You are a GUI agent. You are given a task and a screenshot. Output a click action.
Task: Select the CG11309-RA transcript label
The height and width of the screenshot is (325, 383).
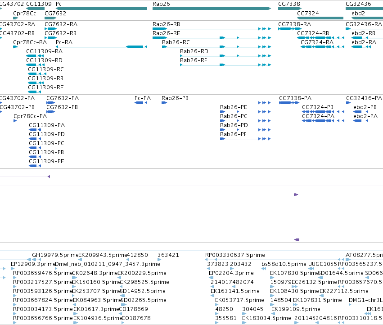44,51
